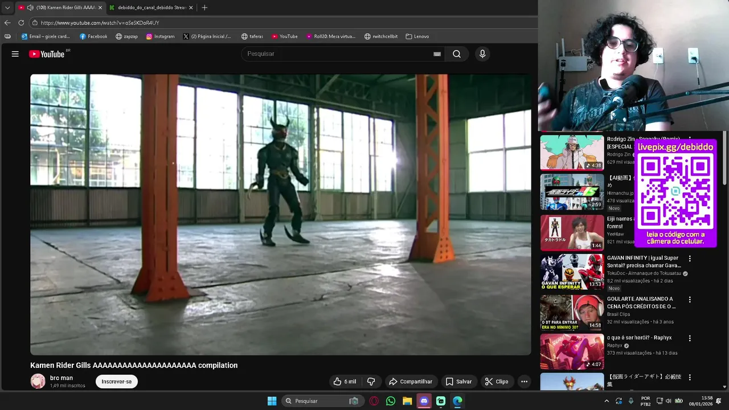
Task: Open WhatsApp from the taskbar
Action: tap(391, 401)
